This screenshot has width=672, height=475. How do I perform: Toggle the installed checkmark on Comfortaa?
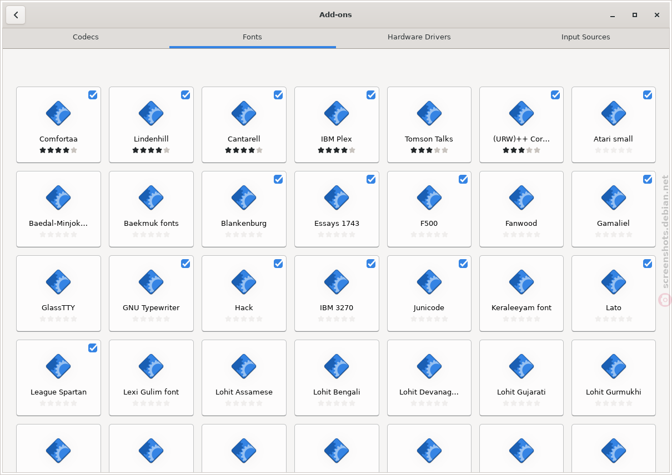point(93,95)
